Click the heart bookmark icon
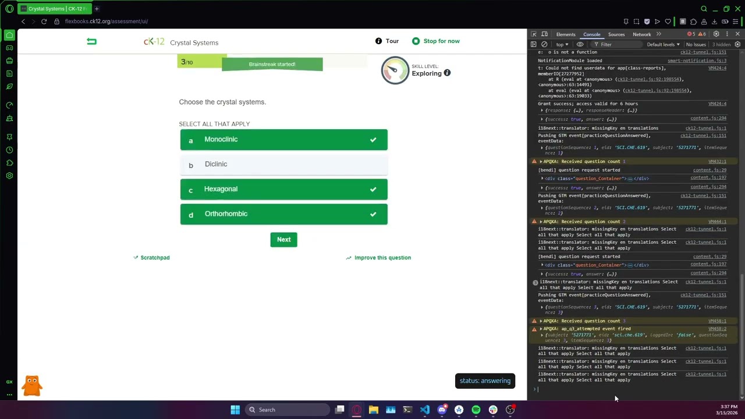 [668, 22]
